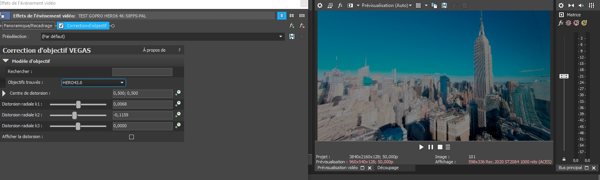
Task: Expand the Centre de distorsion parameters
Action: coord(4,93)
